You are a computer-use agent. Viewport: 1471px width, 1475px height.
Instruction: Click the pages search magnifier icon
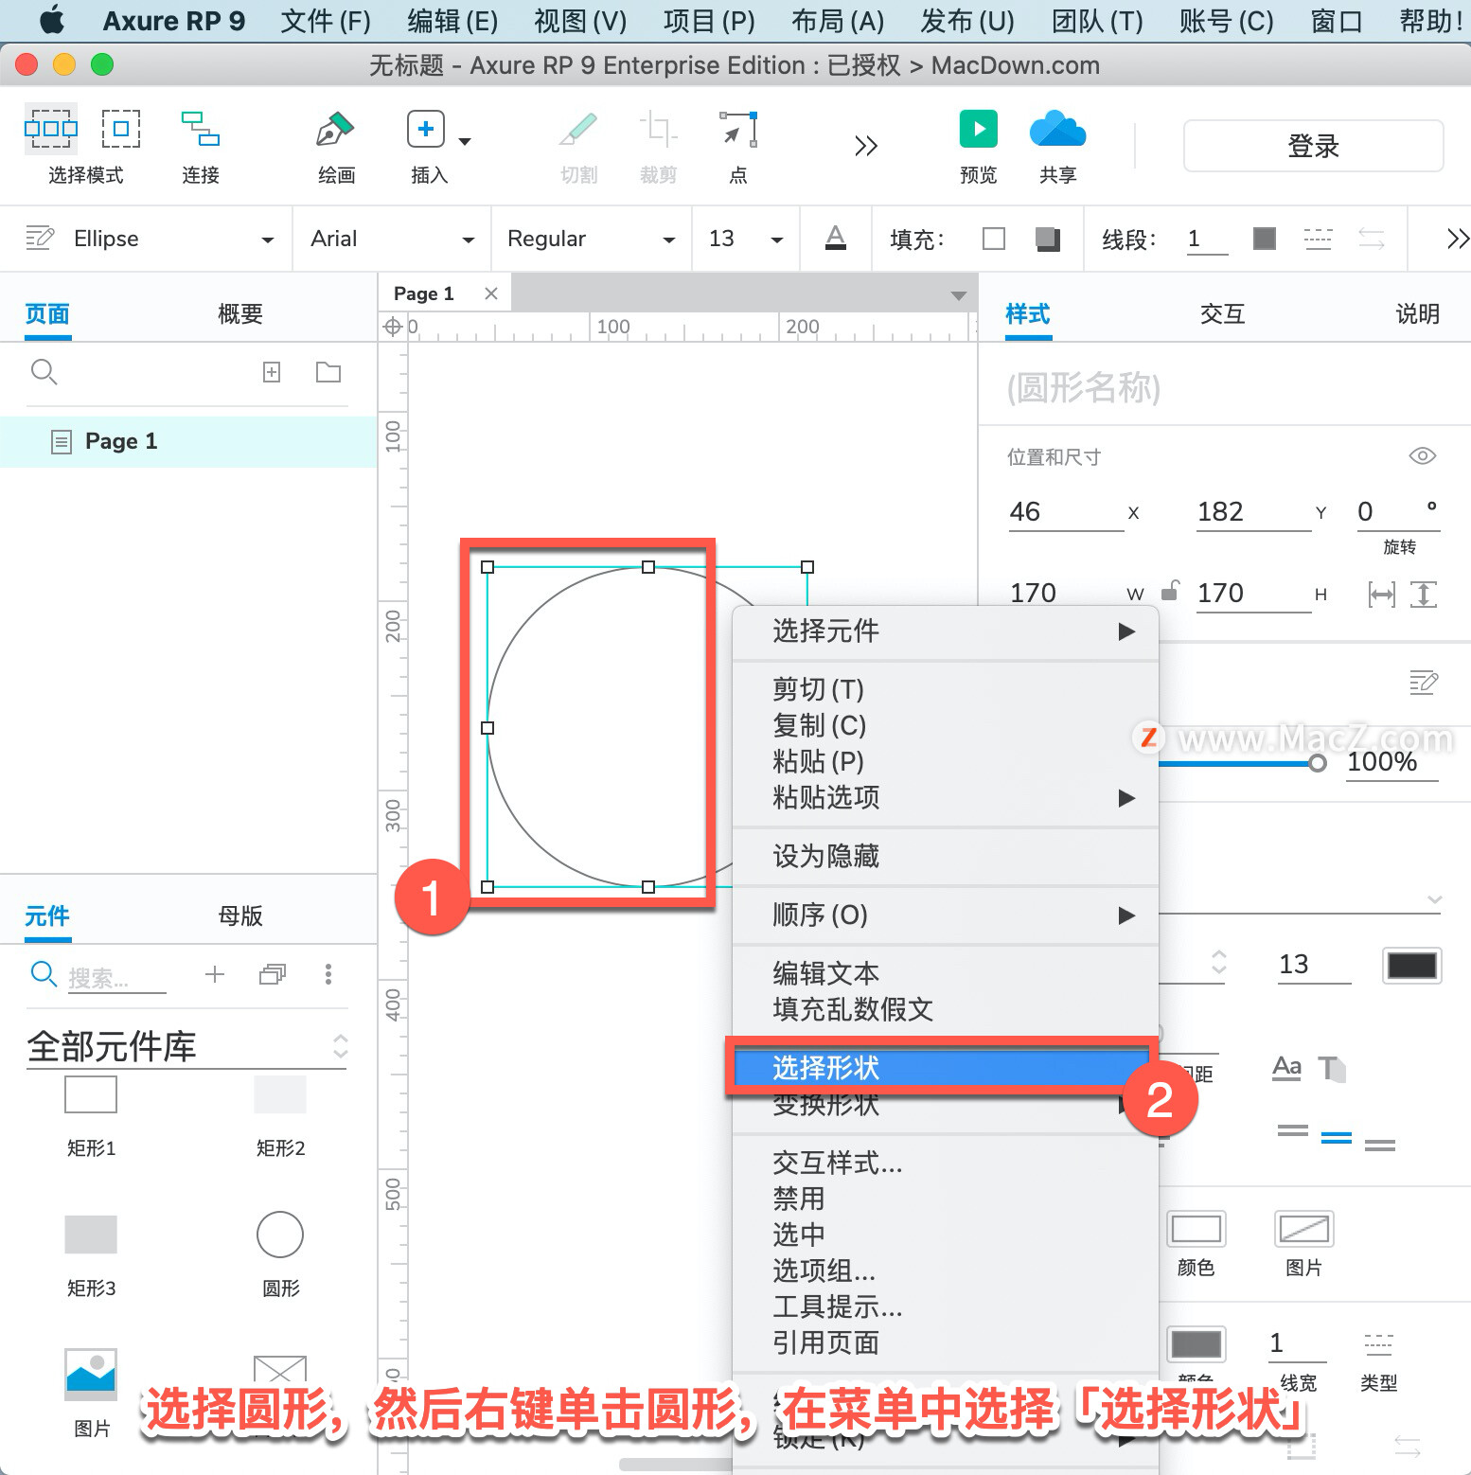(44, 372)
